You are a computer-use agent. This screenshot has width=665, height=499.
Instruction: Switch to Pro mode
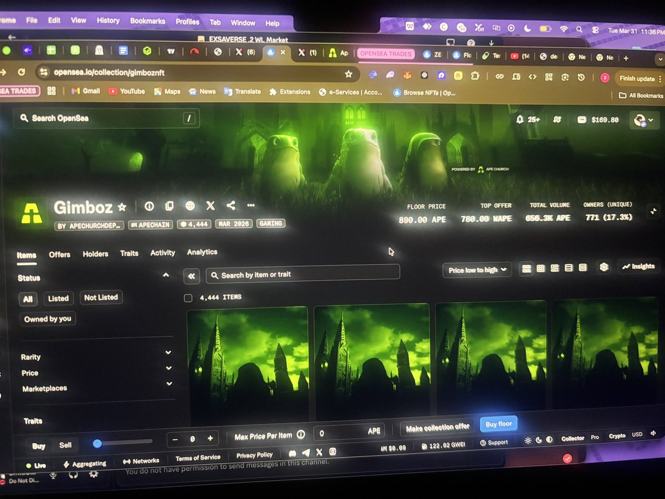(595, 437)
